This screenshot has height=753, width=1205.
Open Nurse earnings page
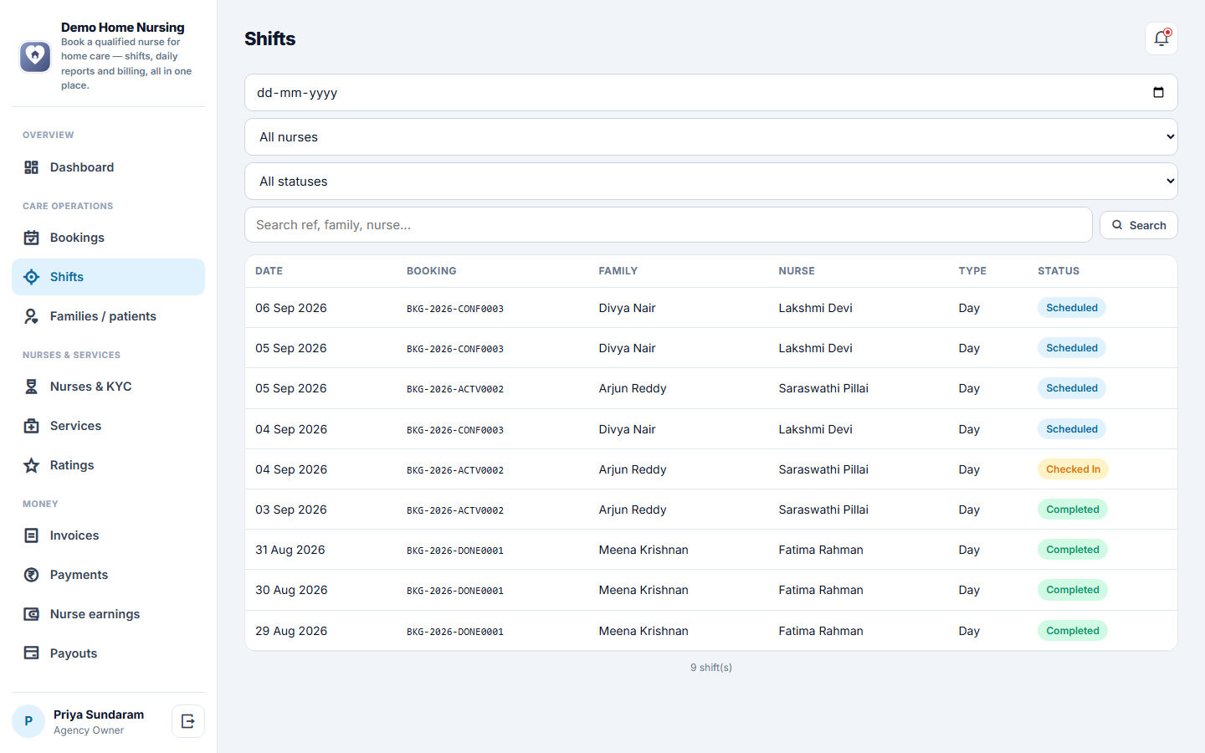[108, 614]
